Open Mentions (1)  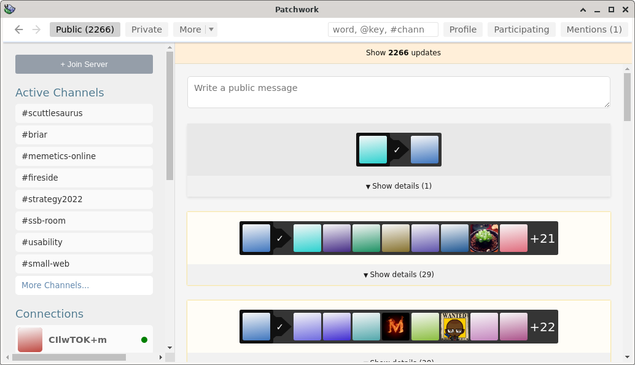pyautogui.click(x=594, y=29)
